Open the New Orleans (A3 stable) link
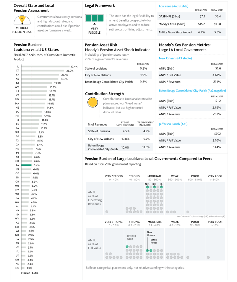The image size is (237, 282). click(x=175, y=58)
